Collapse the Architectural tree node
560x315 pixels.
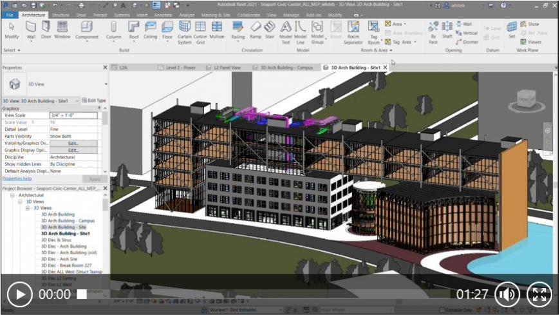[12, 195]
